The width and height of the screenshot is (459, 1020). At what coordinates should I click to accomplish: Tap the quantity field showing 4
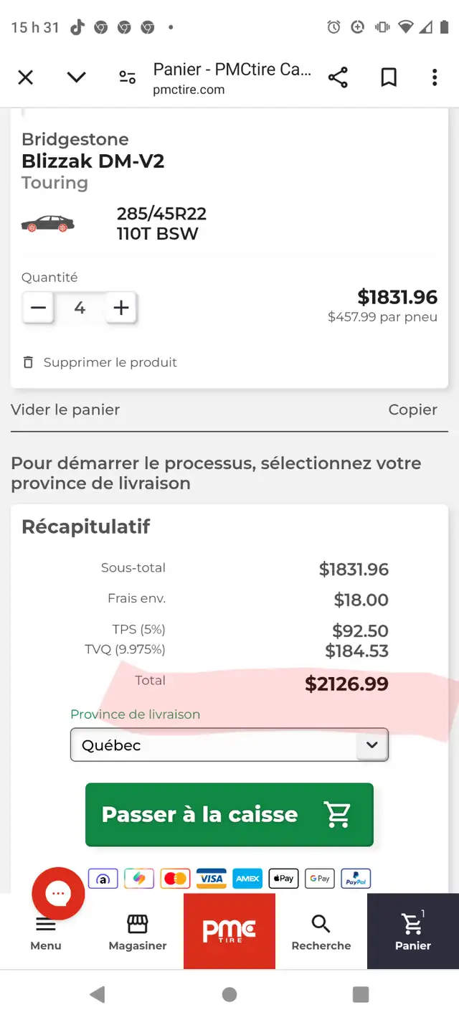(80, 308)
